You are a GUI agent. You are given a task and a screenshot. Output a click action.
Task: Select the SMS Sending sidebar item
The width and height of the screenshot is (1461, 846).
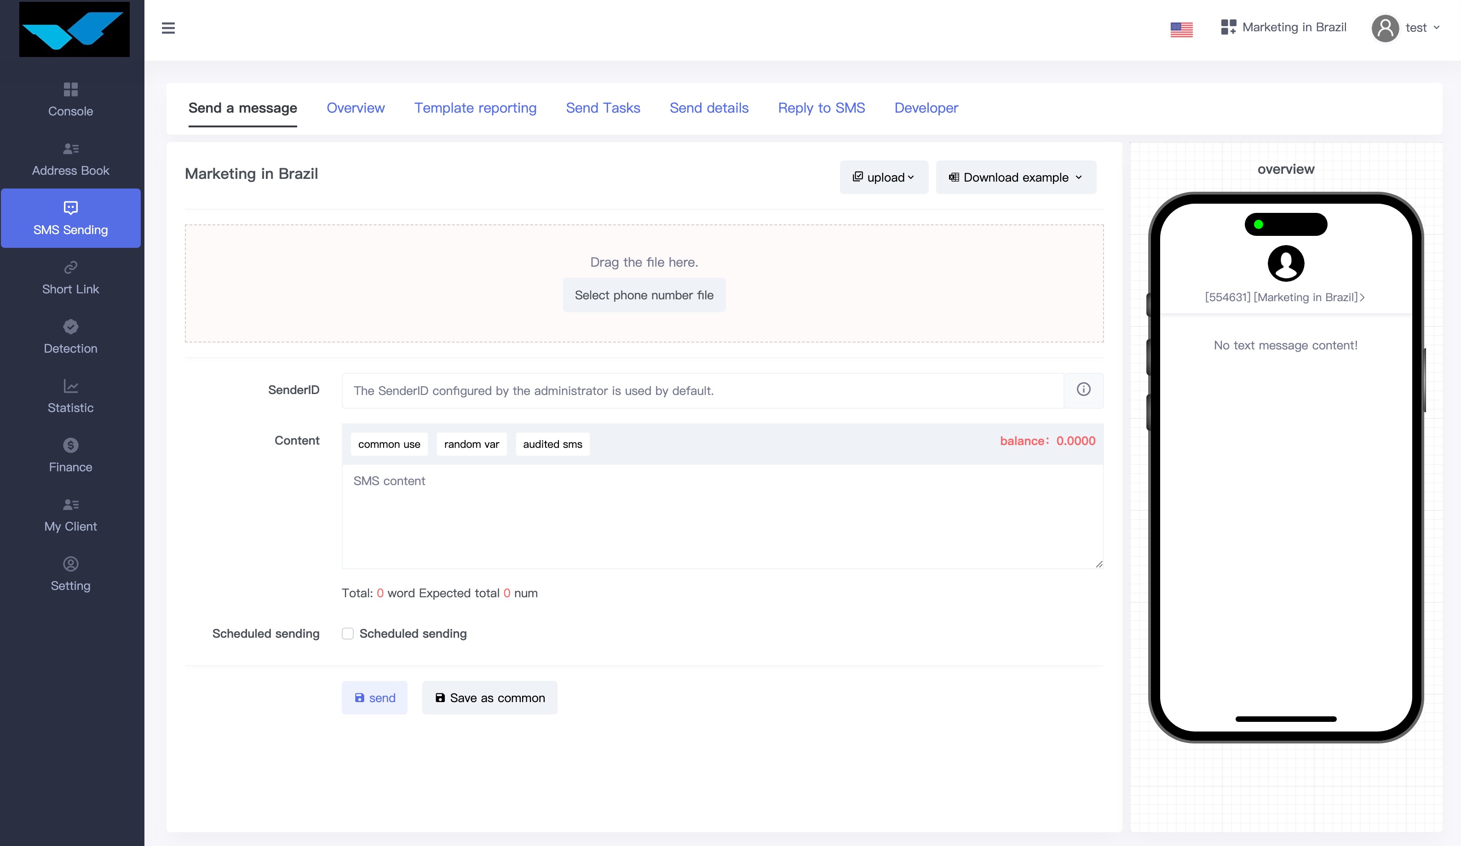tap(71, 218)
